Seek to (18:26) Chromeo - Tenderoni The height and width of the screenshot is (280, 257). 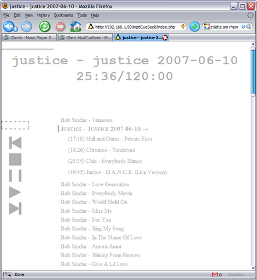(101, 150)
